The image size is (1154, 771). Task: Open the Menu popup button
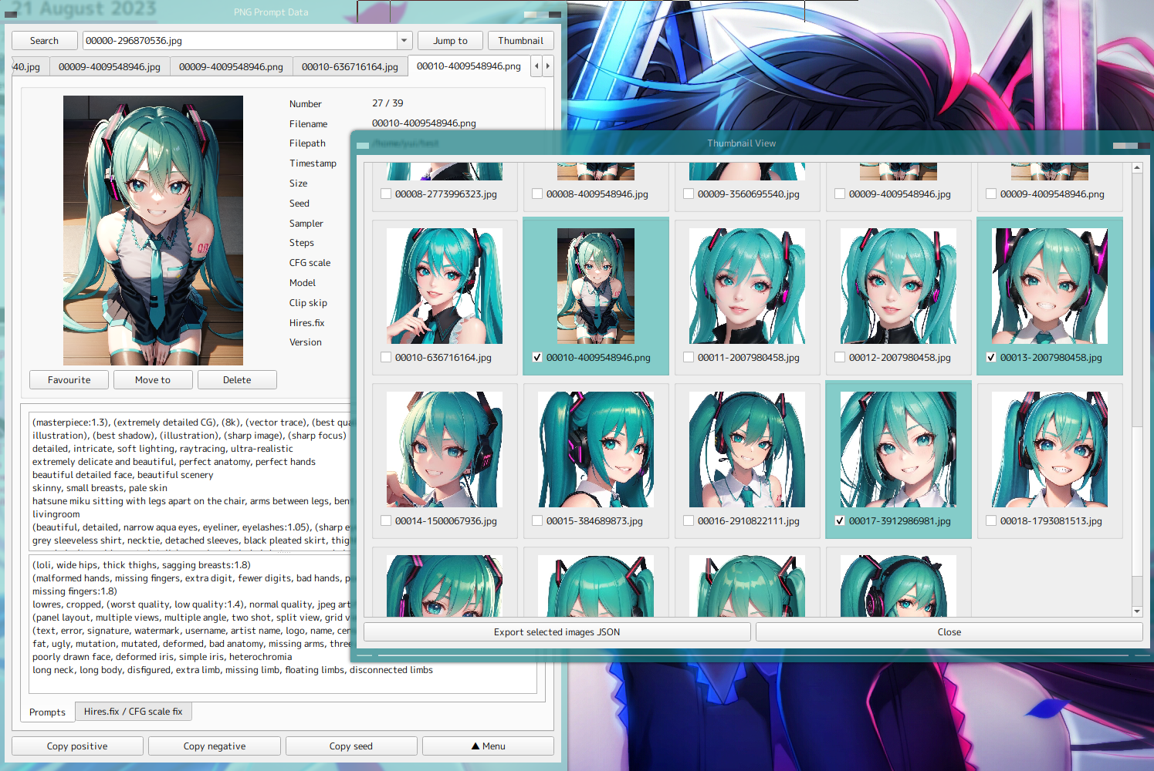point(488,746)
